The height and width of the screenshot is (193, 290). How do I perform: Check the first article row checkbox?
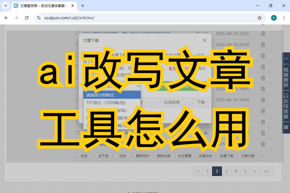(x=78, y=33)
